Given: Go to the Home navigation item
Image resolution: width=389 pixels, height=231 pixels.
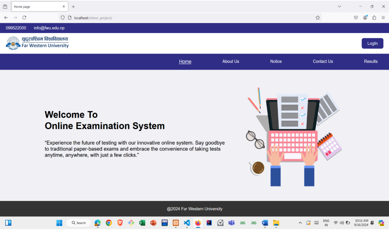Looking at the screenshot, I should [x=185, y=62].
